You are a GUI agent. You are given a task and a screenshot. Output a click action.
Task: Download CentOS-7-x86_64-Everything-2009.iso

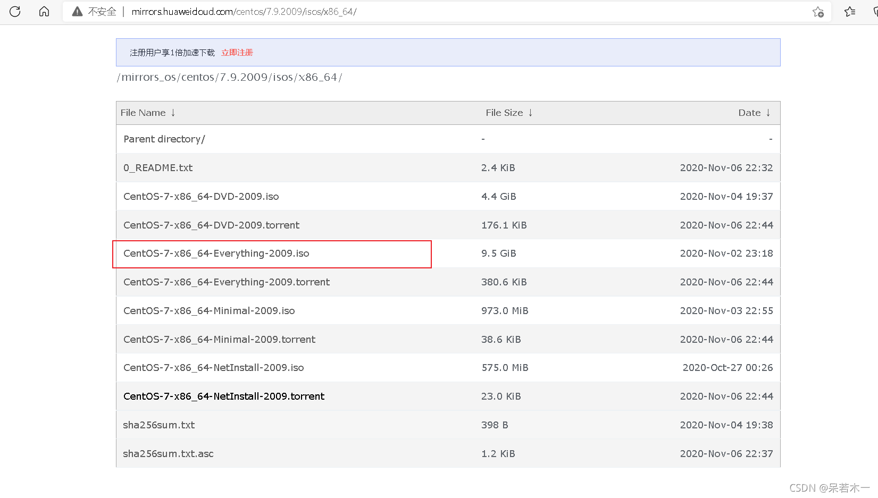coord(216,254)
